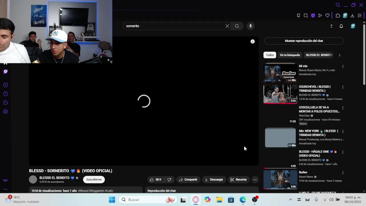Open History clock icon in sidebar
This screenshot has height=206, width=366.
point(5,94)
